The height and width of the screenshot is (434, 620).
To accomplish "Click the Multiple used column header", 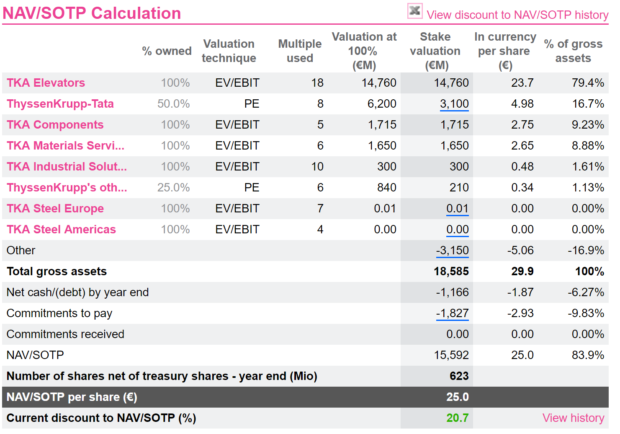I will [x=300, y=51].
